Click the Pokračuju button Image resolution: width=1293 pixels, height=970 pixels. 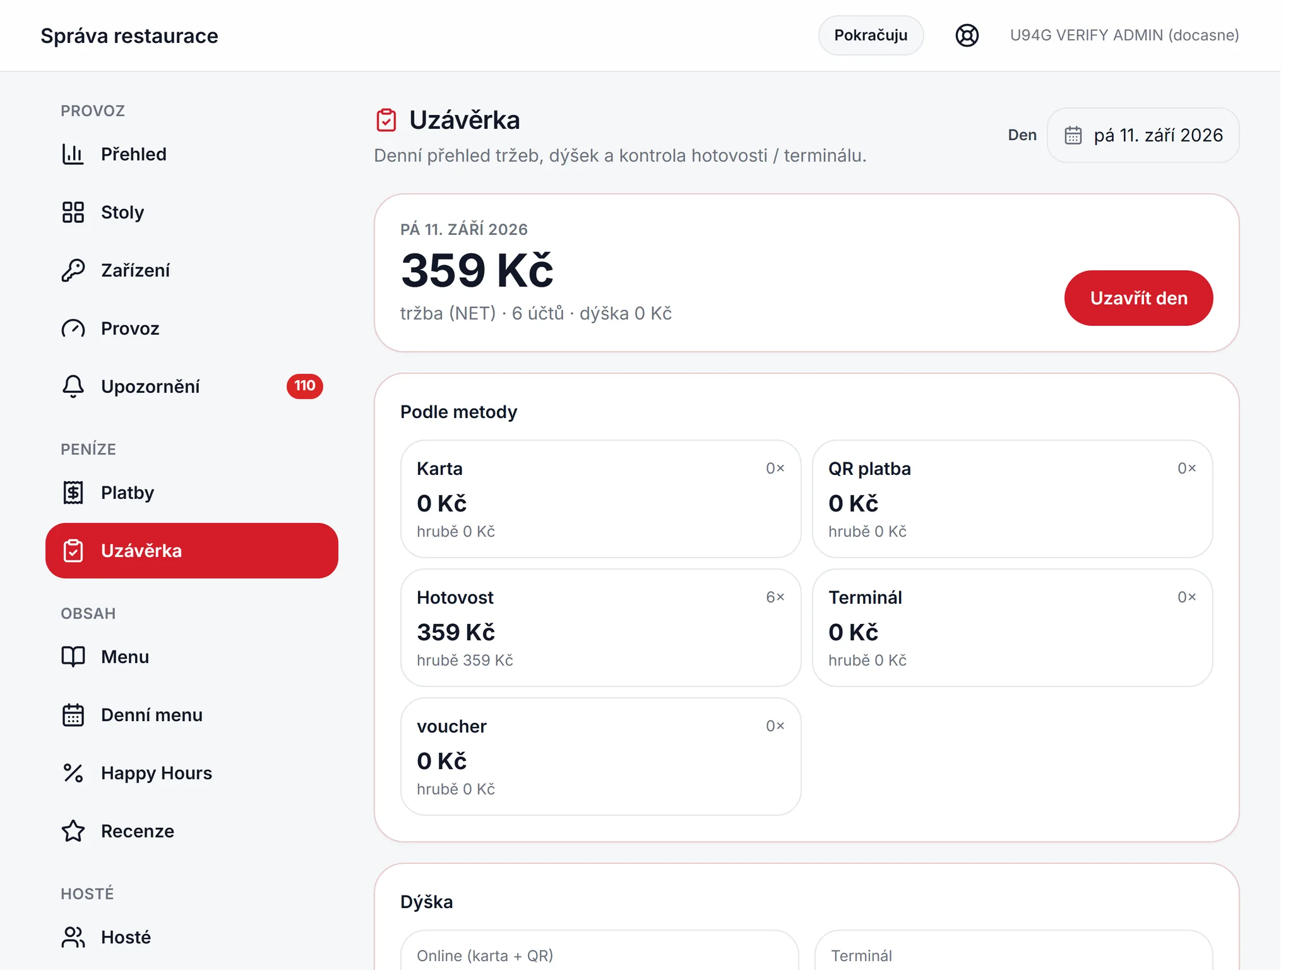pos(871,35)
